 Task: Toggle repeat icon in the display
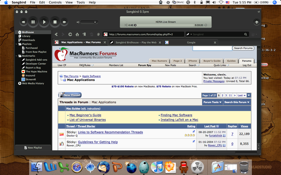206,25
